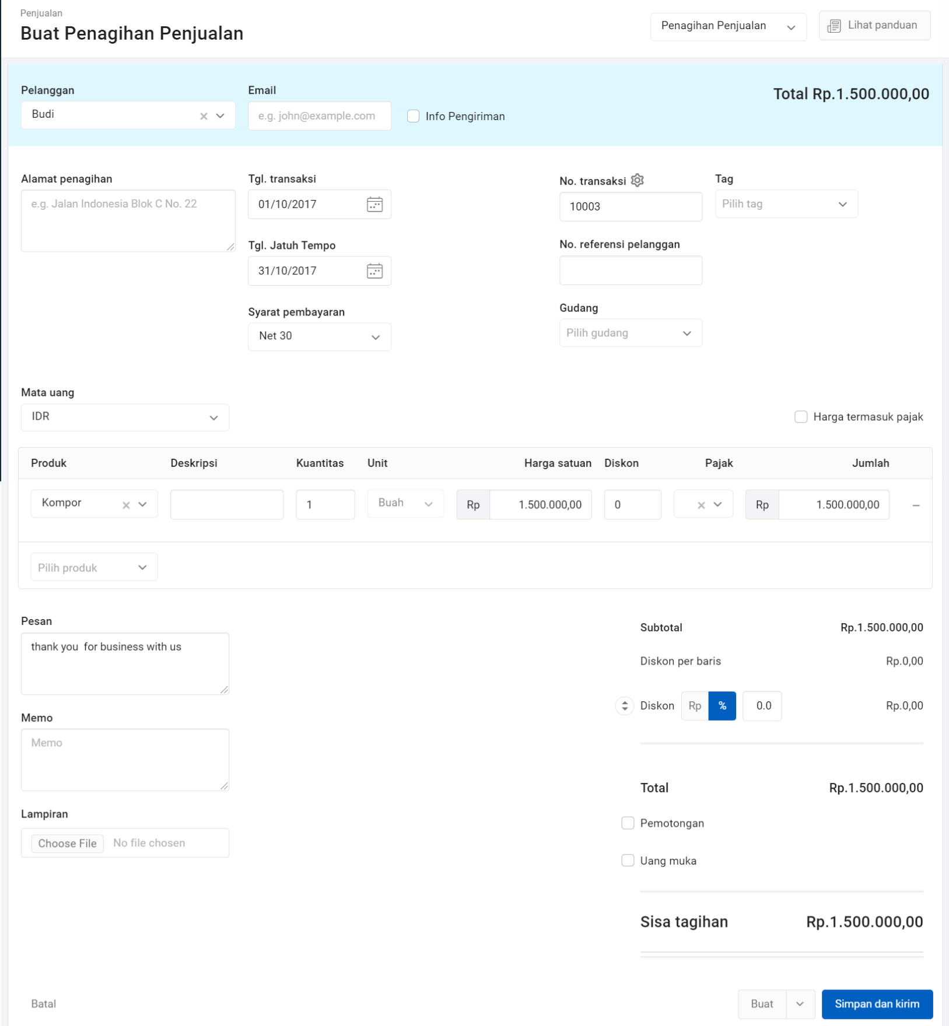
Task: Click the Lihat panduan button label
Action: 883,25
